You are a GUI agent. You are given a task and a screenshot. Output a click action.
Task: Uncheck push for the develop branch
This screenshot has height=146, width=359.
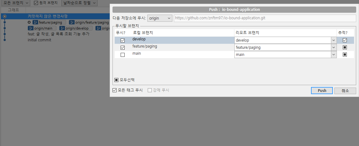[x=122, y=40]
